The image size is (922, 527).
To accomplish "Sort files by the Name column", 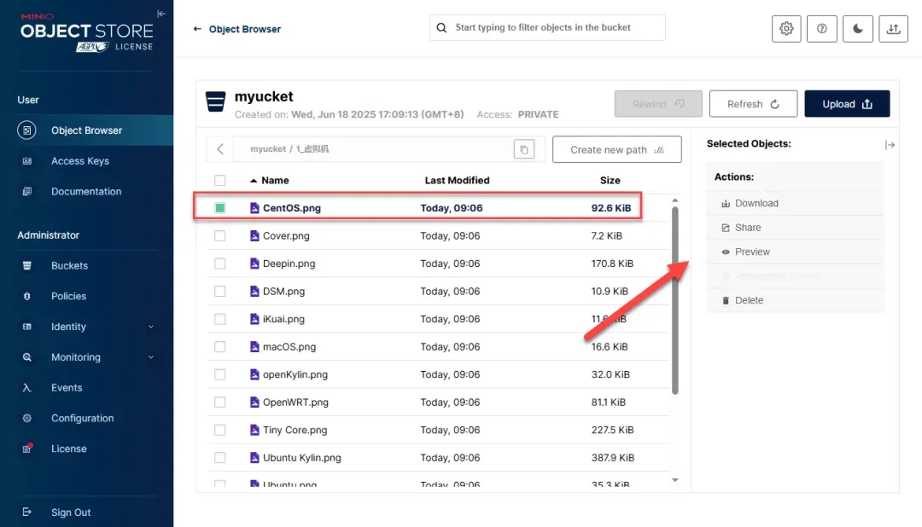I will 276,180.
